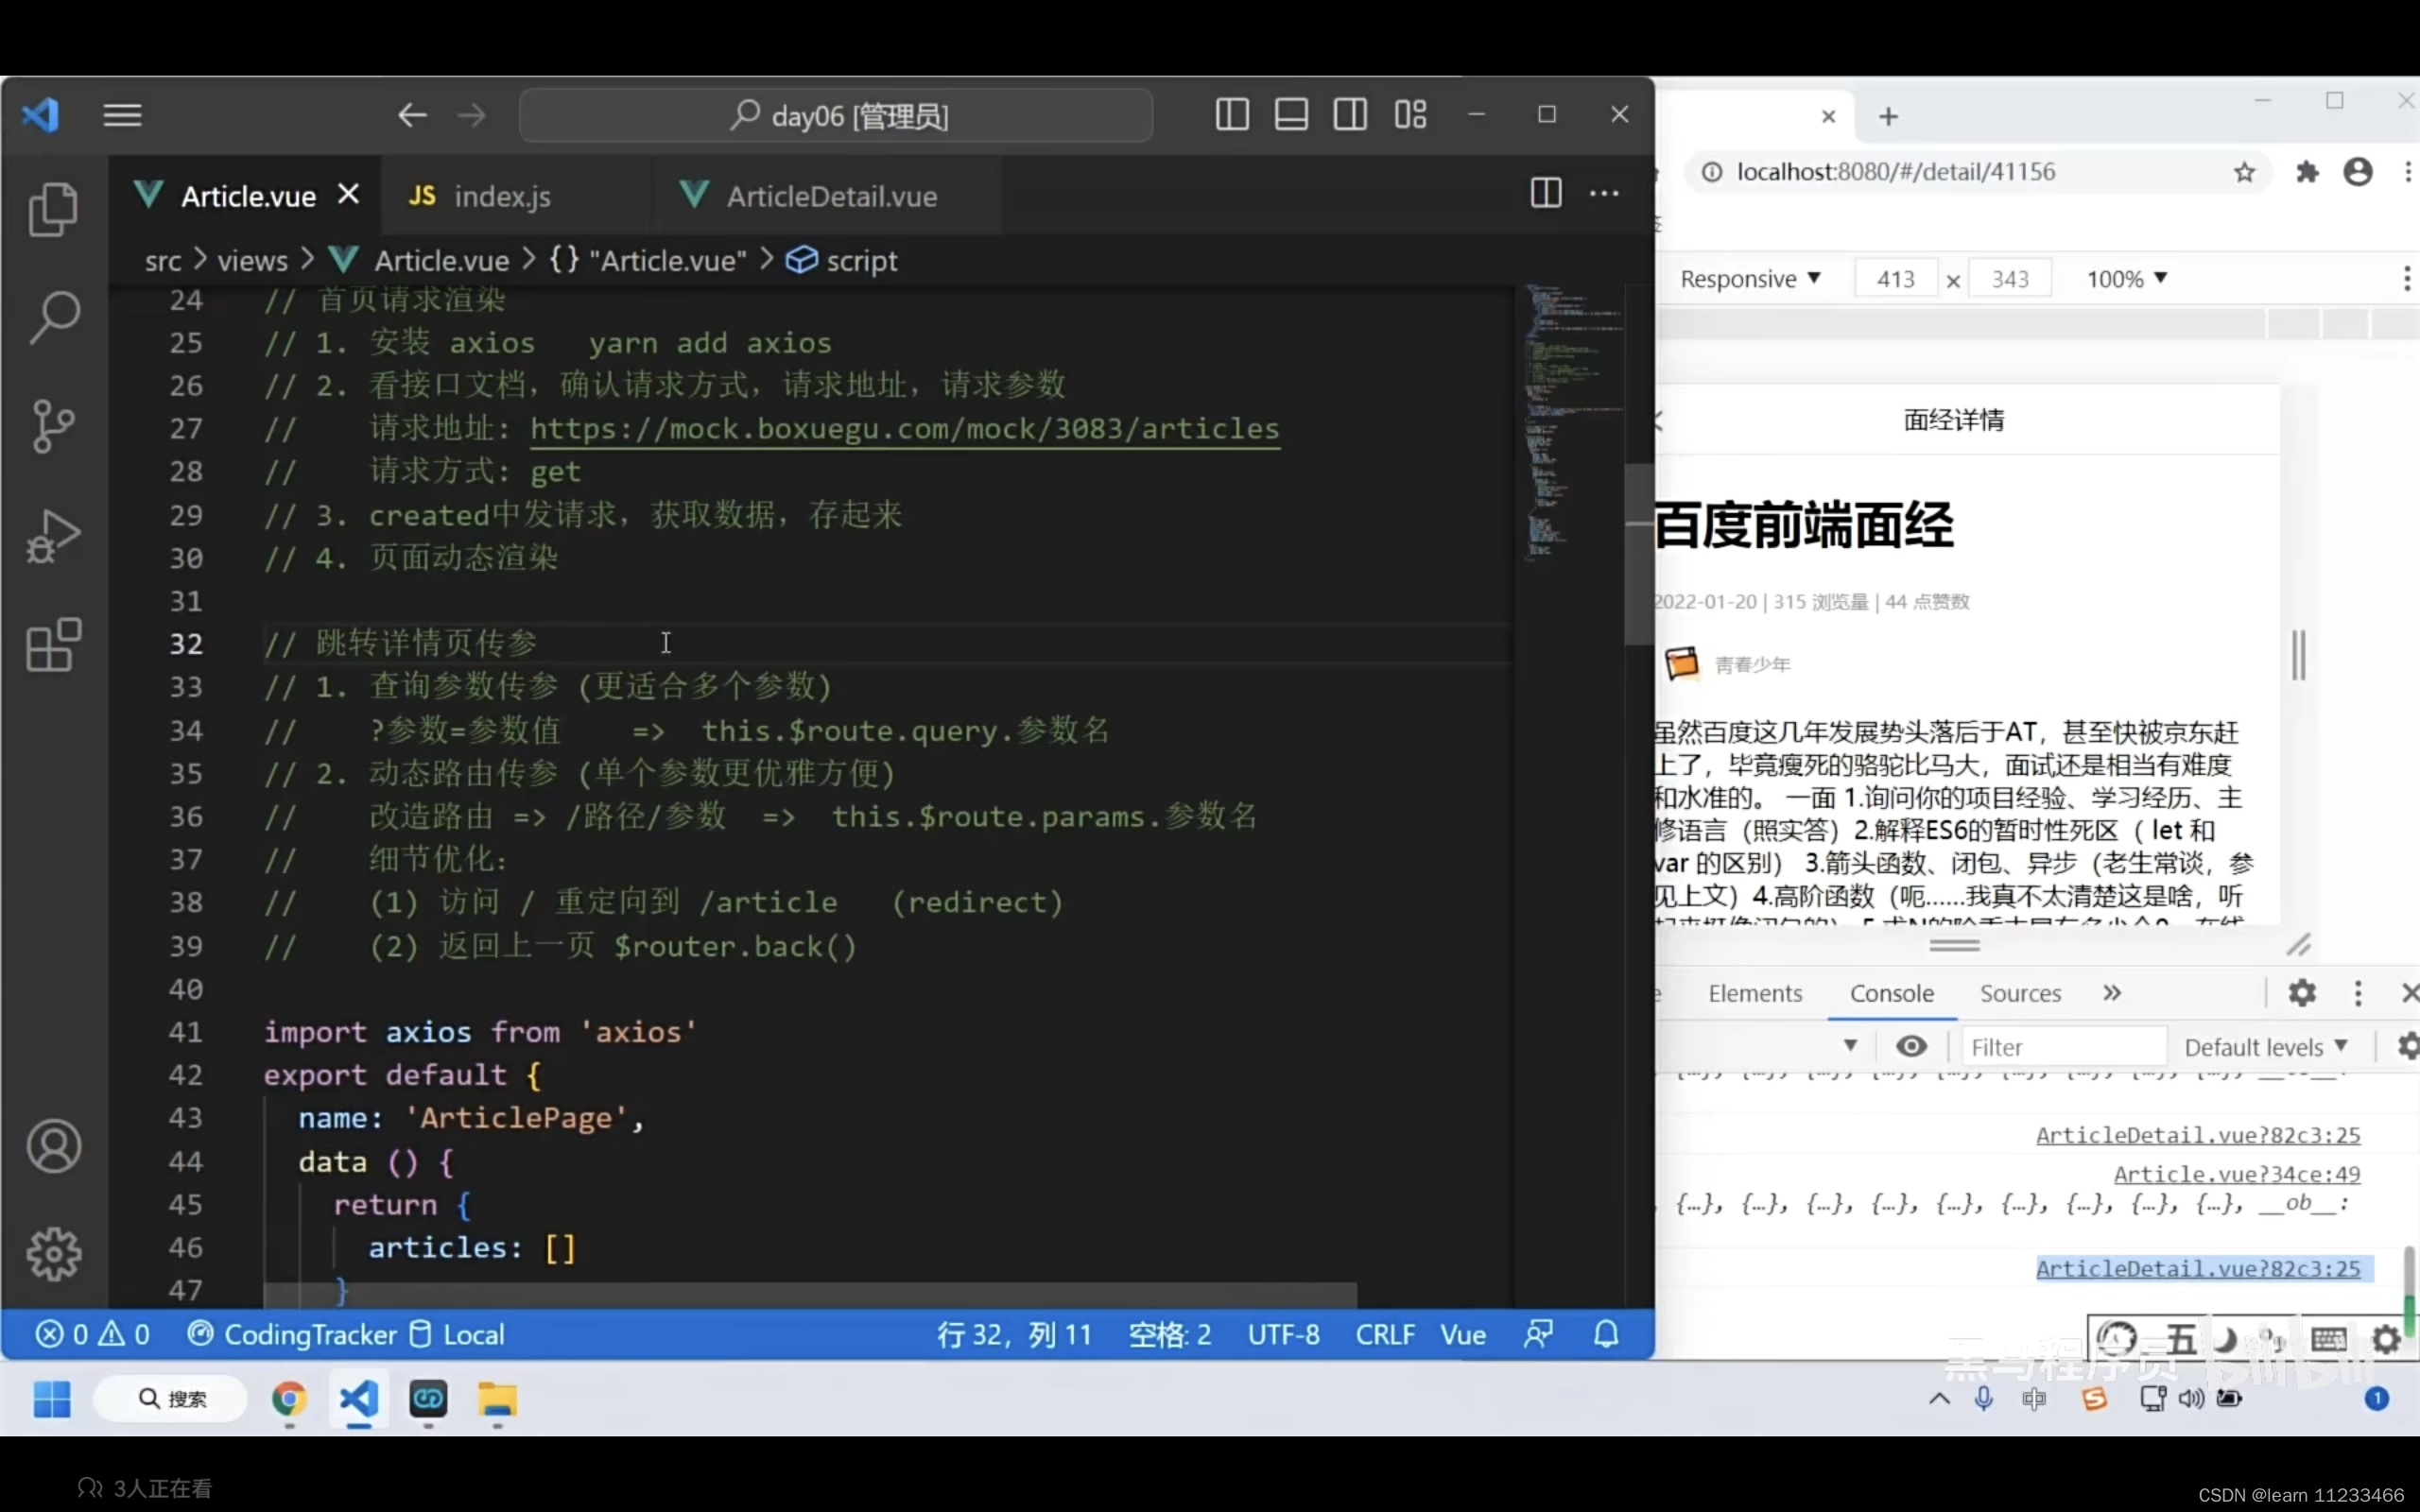Open the mock.boxuegu.com articles URL link
Viewport: 2420px width, 1512px height.
(904, 429)
